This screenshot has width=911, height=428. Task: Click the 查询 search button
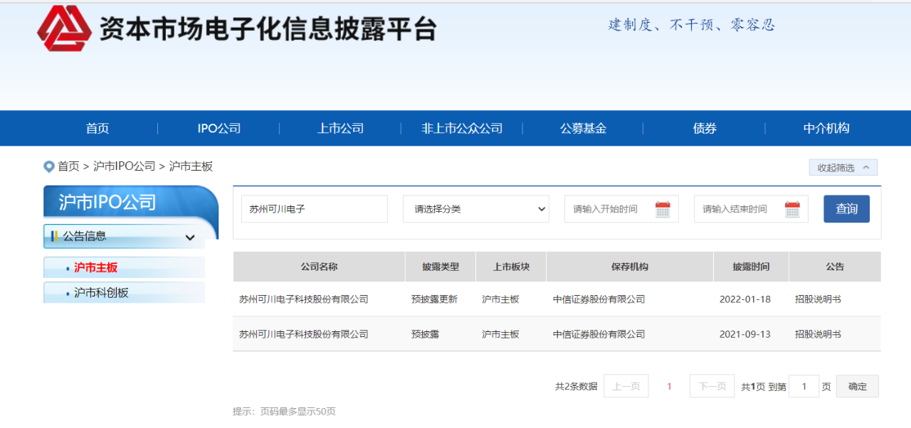pyautogui.click(x=847, y=209)
